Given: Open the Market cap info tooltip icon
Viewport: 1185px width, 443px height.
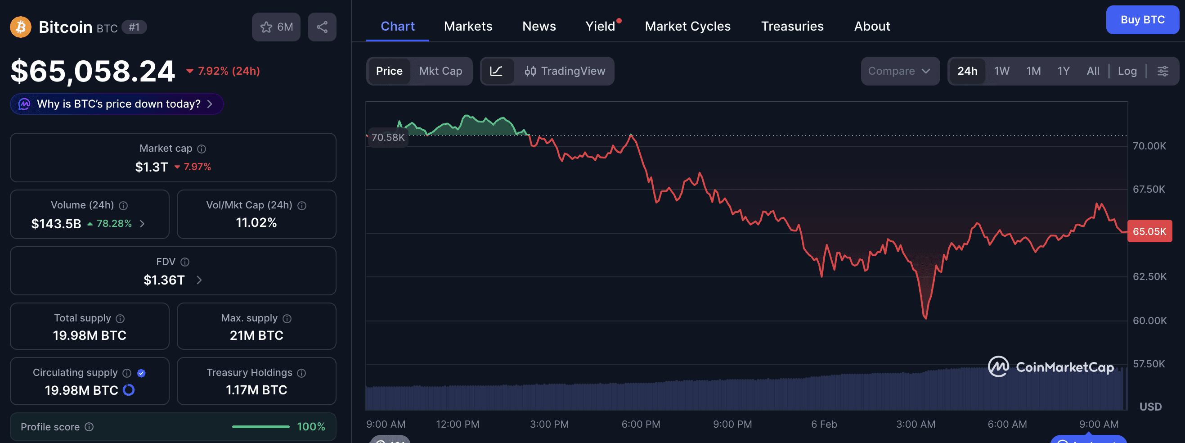Looking at the screenshot, I should point(201,148).
